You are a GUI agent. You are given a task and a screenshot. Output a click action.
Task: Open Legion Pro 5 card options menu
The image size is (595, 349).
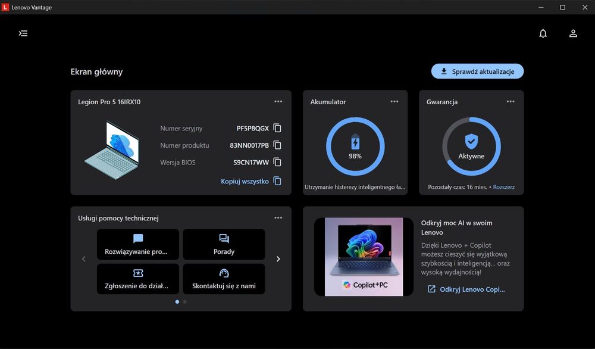coord(278,101)
